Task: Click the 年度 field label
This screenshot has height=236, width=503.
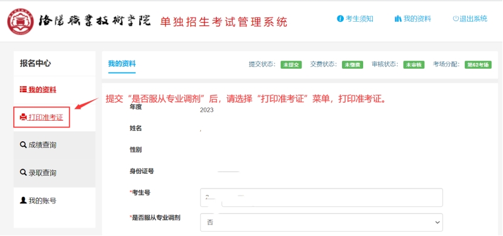Action: tap(136, 107)
